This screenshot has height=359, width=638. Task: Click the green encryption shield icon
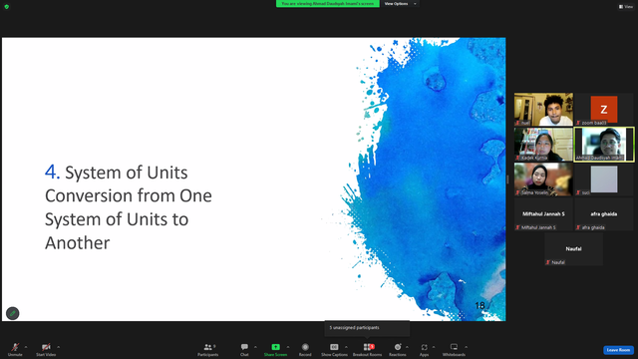(x=7, y=7)
